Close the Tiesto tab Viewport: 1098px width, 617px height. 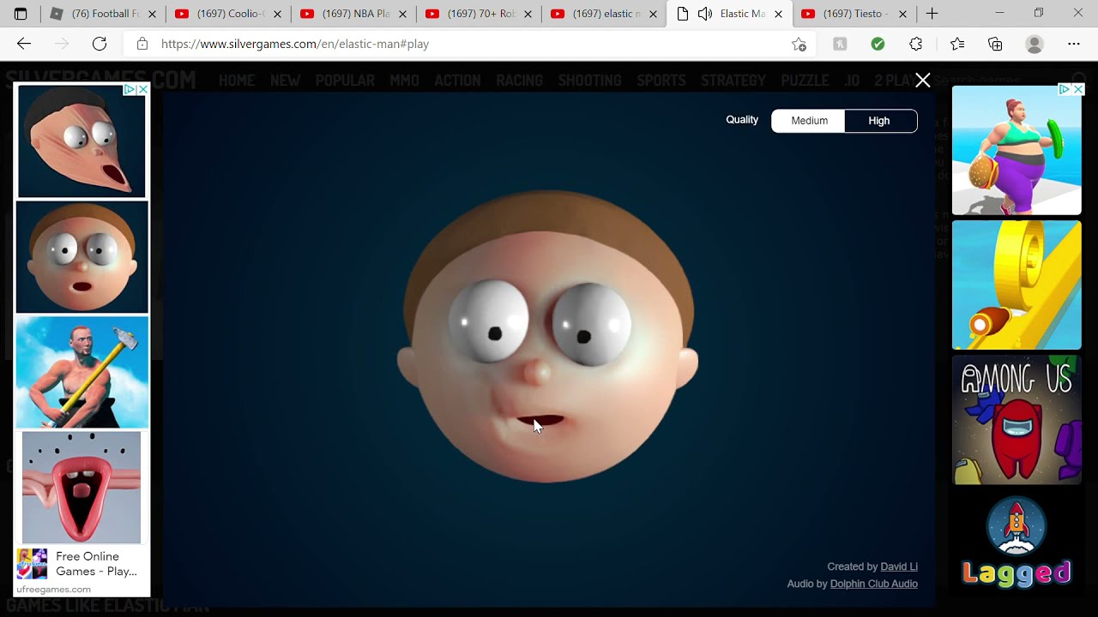coord(902,14)
